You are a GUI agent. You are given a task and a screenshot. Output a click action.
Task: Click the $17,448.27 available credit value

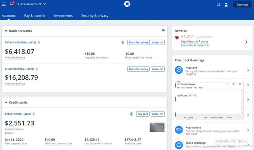(x=133, y=140)
